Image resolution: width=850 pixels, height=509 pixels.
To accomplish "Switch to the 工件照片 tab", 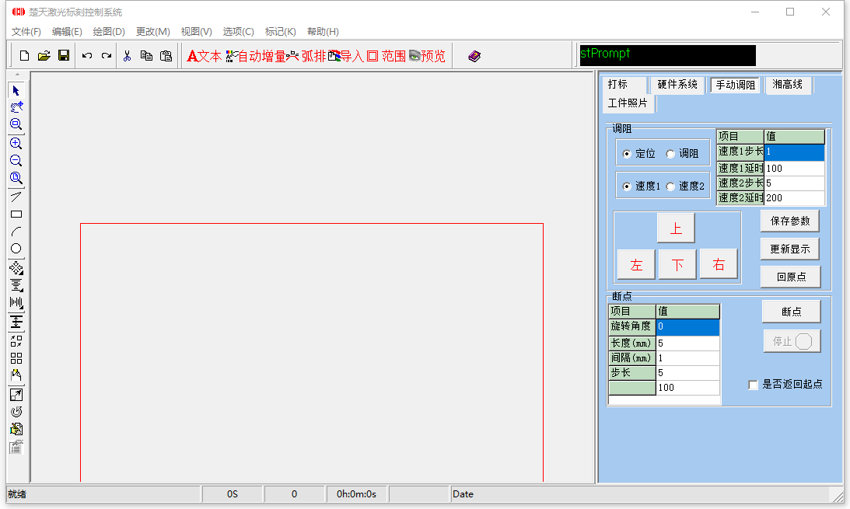I will (628, 103).
